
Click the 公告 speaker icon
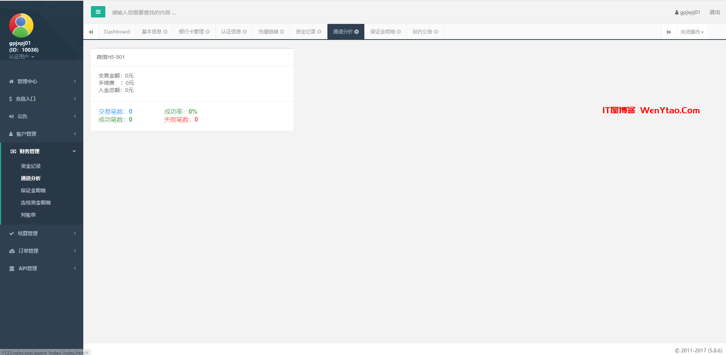pos(11,116)
